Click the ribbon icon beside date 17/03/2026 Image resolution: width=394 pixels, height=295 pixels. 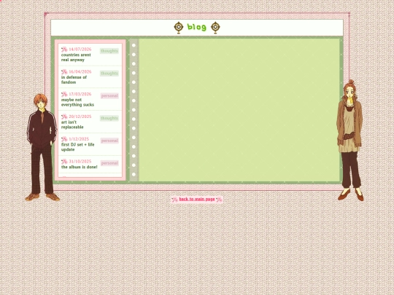64,94
